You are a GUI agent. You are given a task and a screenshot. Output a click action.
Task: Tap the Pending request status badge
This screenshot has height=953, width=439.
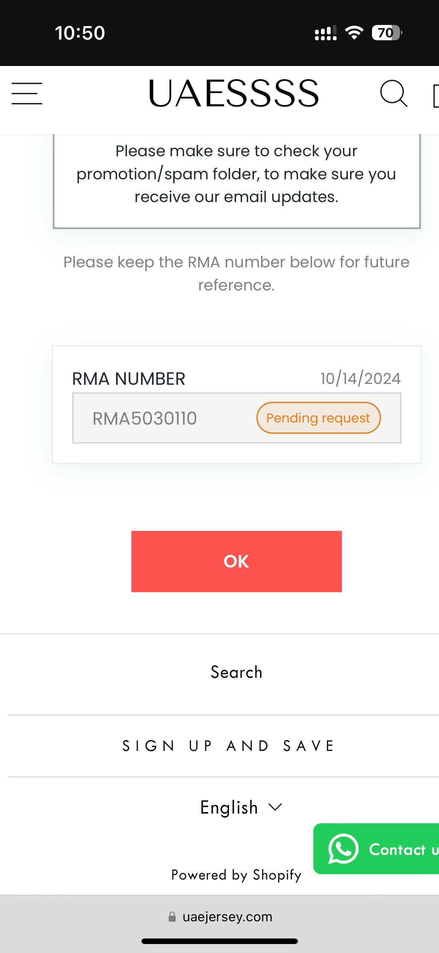tap(318, 418)
